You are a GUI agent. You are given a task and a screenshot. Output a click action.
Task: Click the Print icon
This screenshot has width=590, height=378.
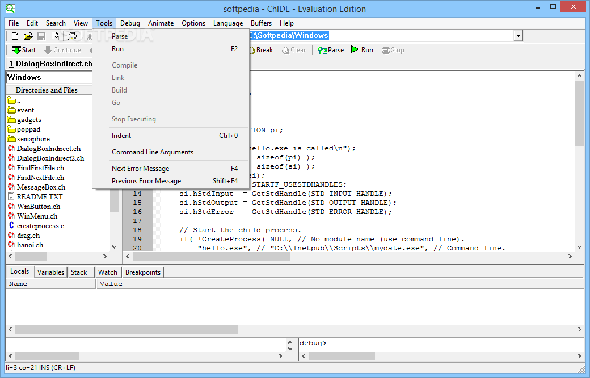coord(72,36)
